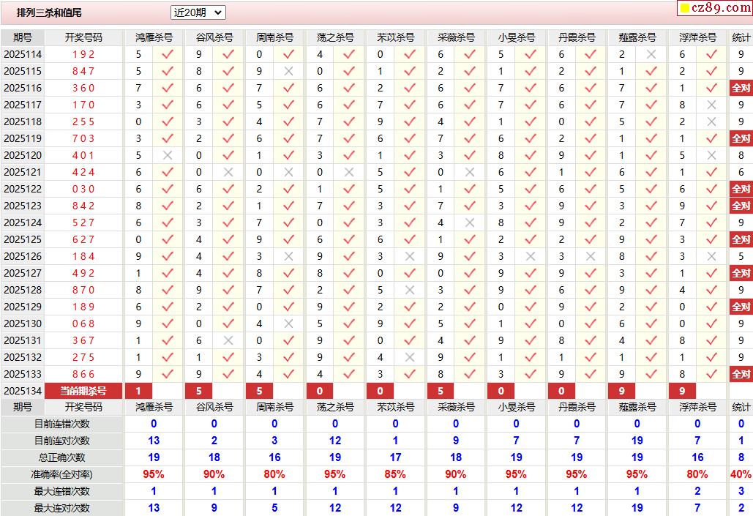Viewport: 753px width, 516px height.
Task: Click the 准确率(全对率) row label
Action: point(62,474)
